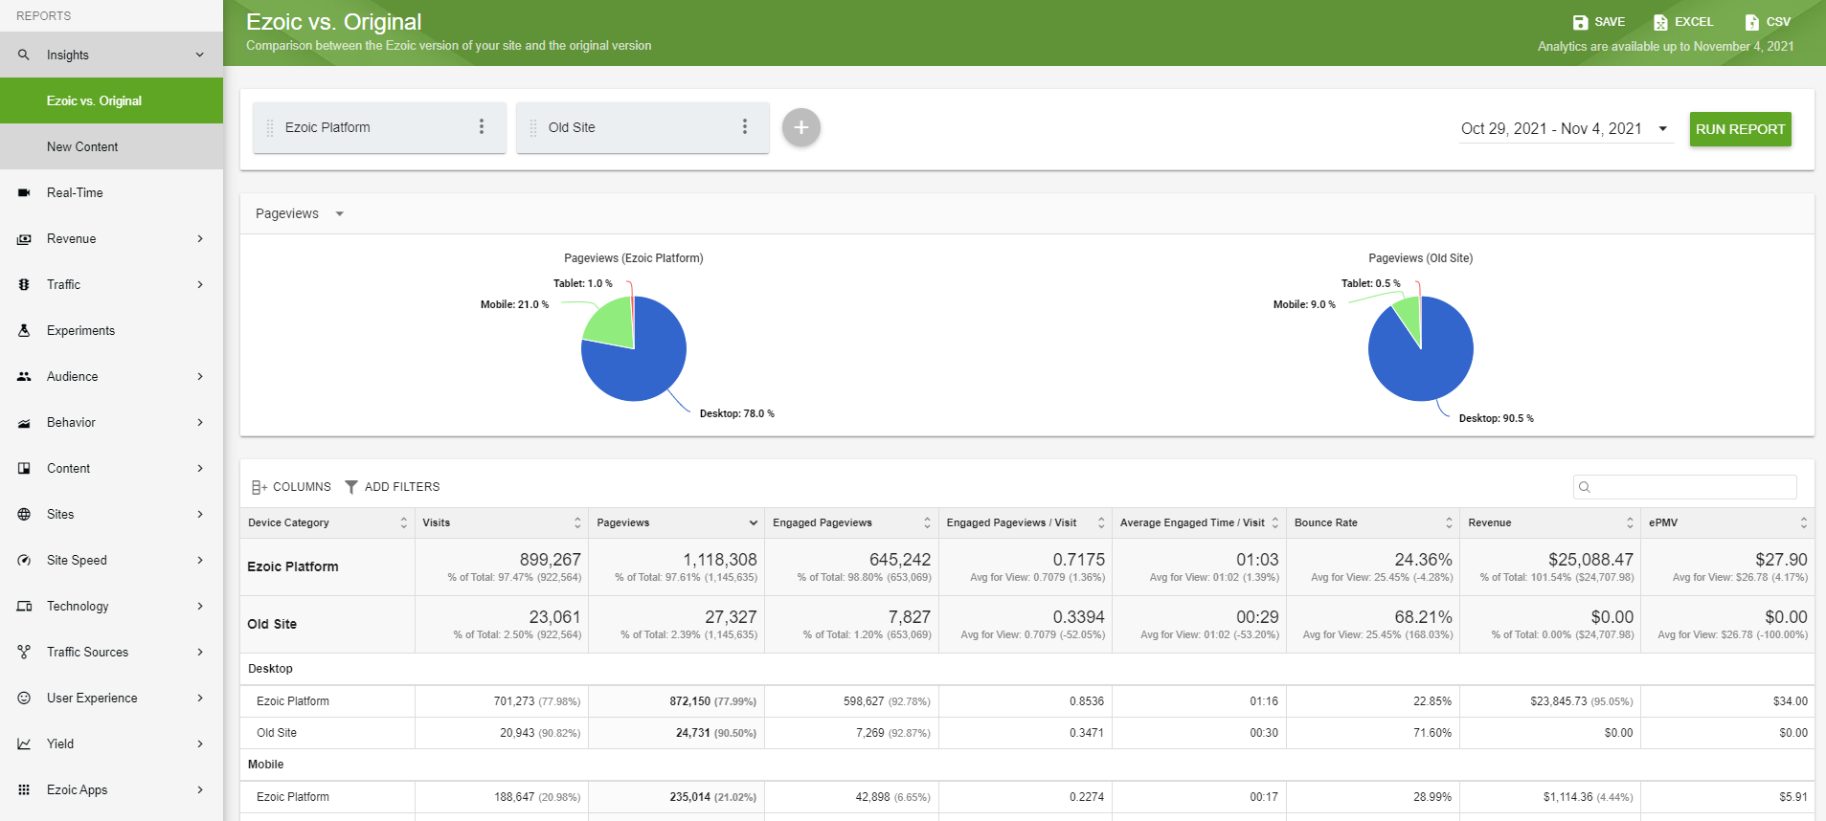1826x821 pixels.
Task: Open the New Content report
Action: tap(82, 147)
